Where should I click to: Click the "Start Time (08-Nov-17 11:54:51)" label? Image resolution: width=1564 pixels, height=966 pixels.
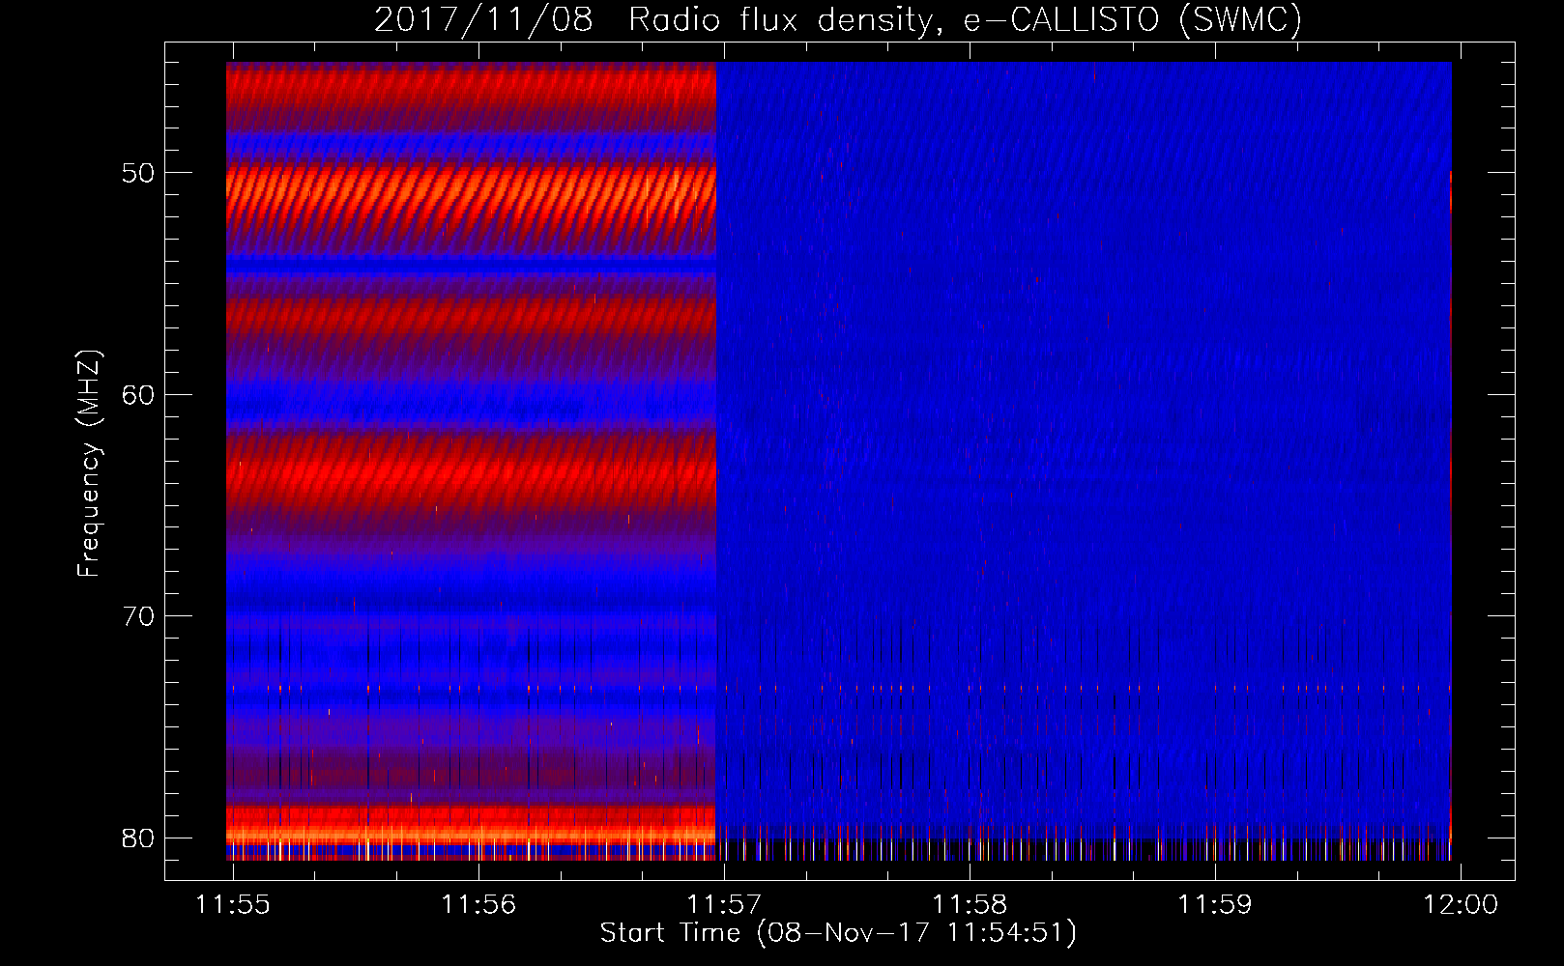click(x=838, y=933)
